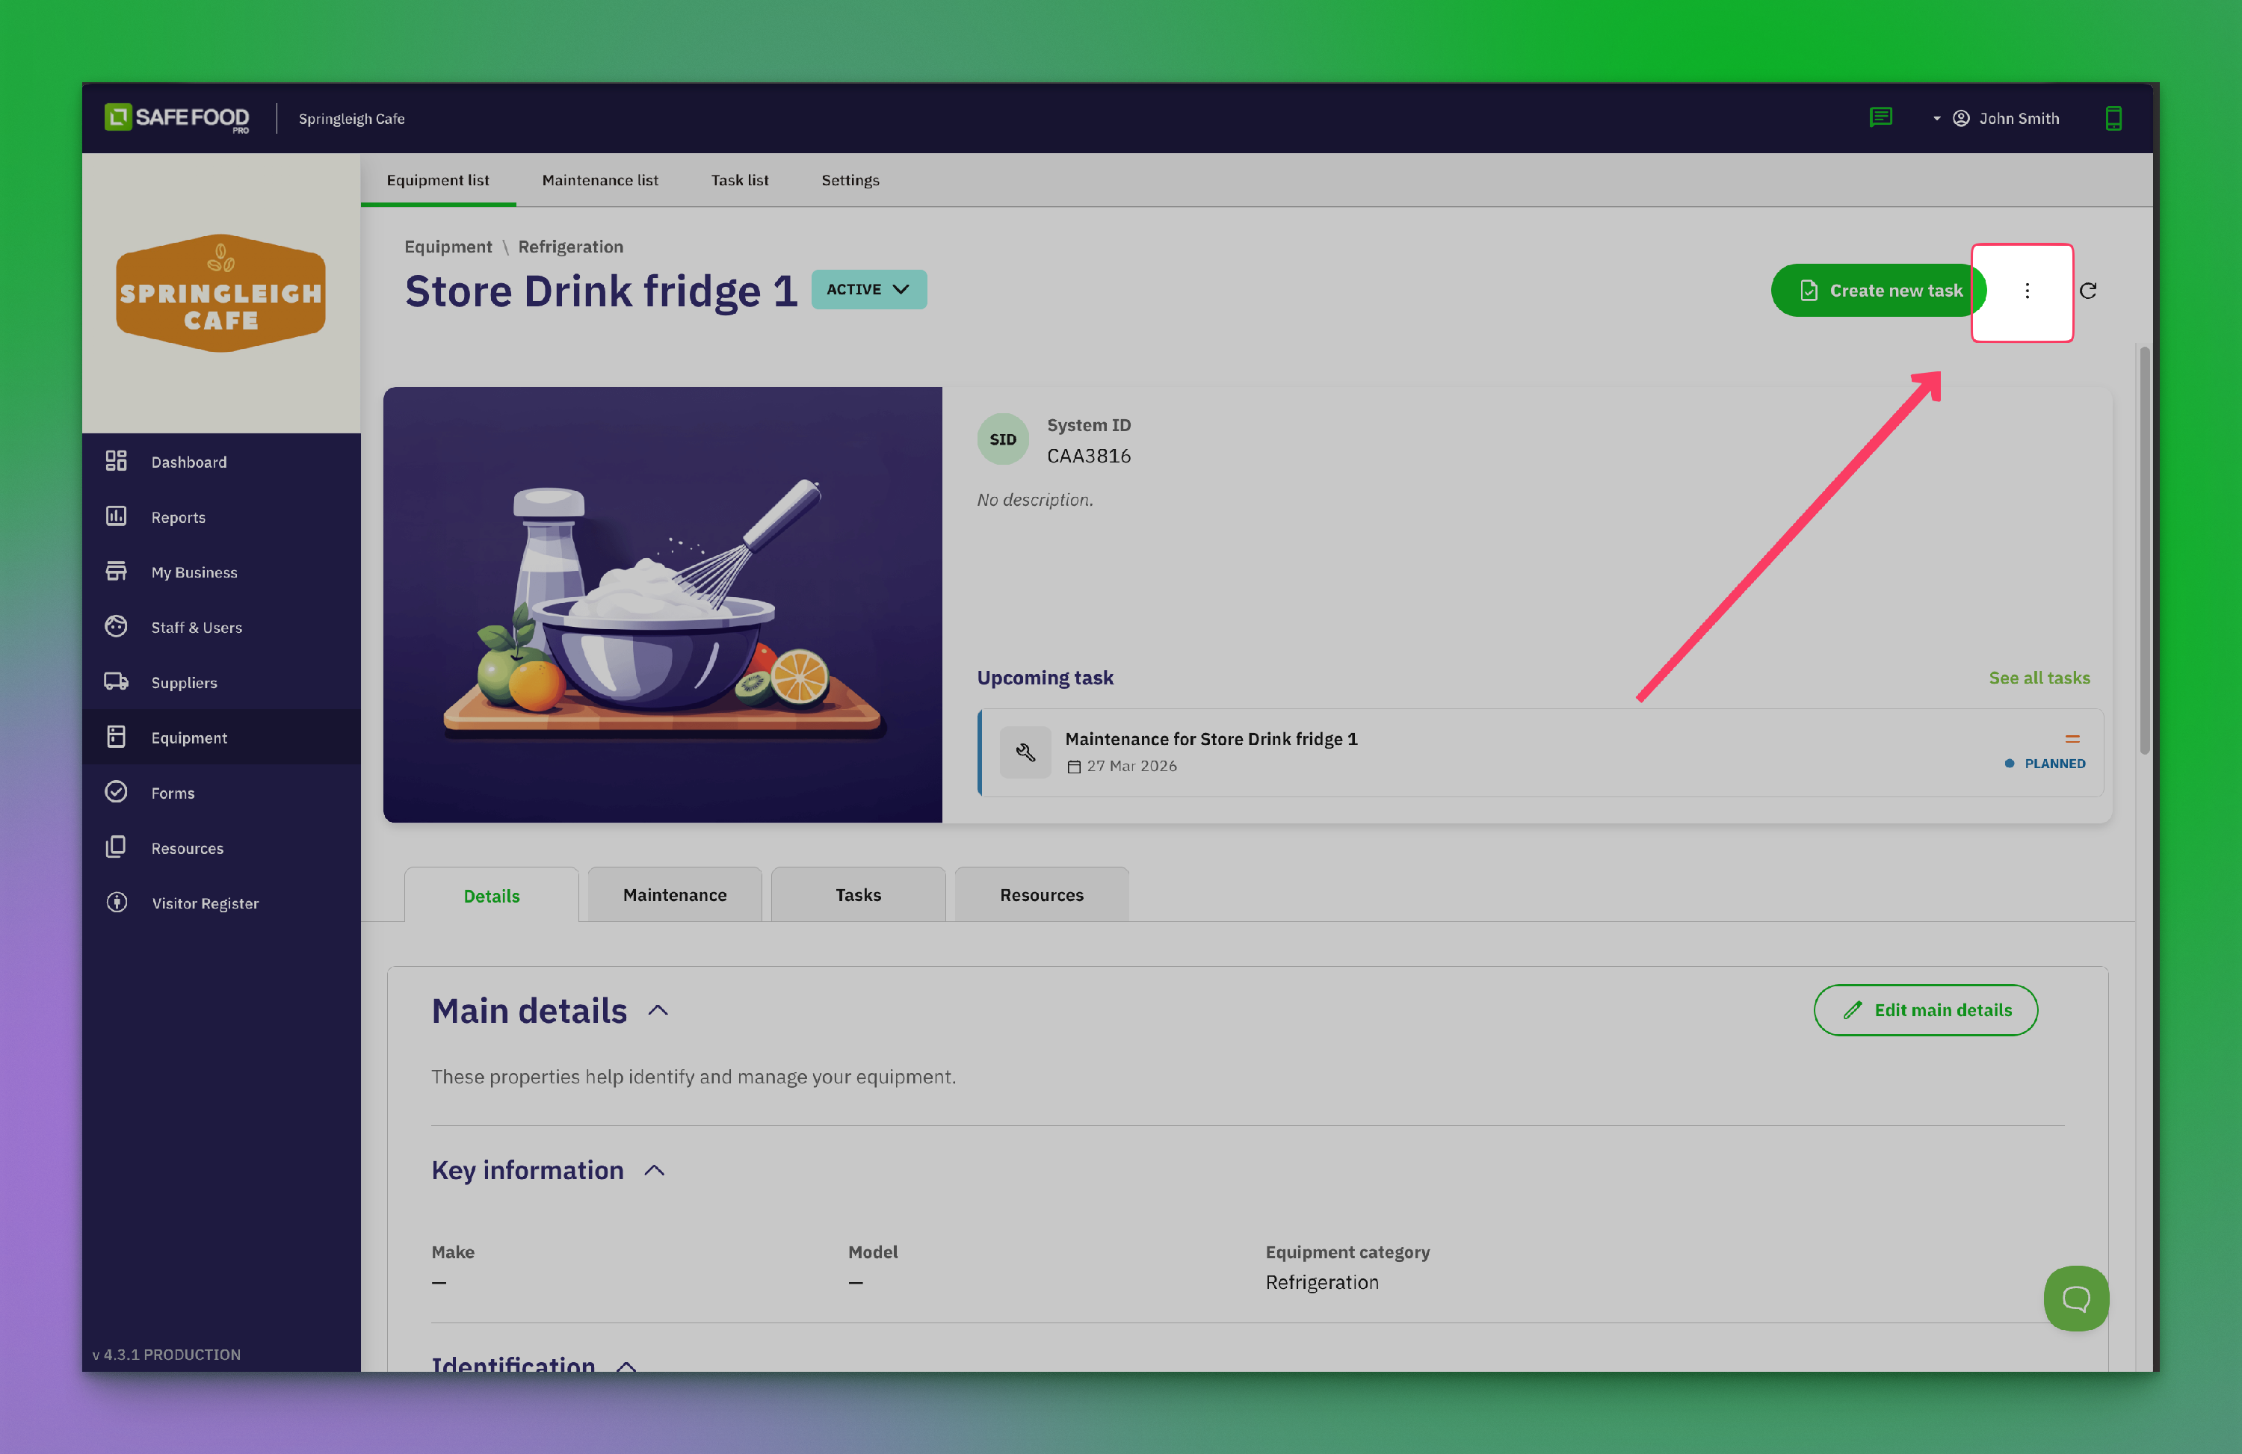2242x1454 pixels.
Task: Collapse the Key information section
Action: (x=655, y=1171)
